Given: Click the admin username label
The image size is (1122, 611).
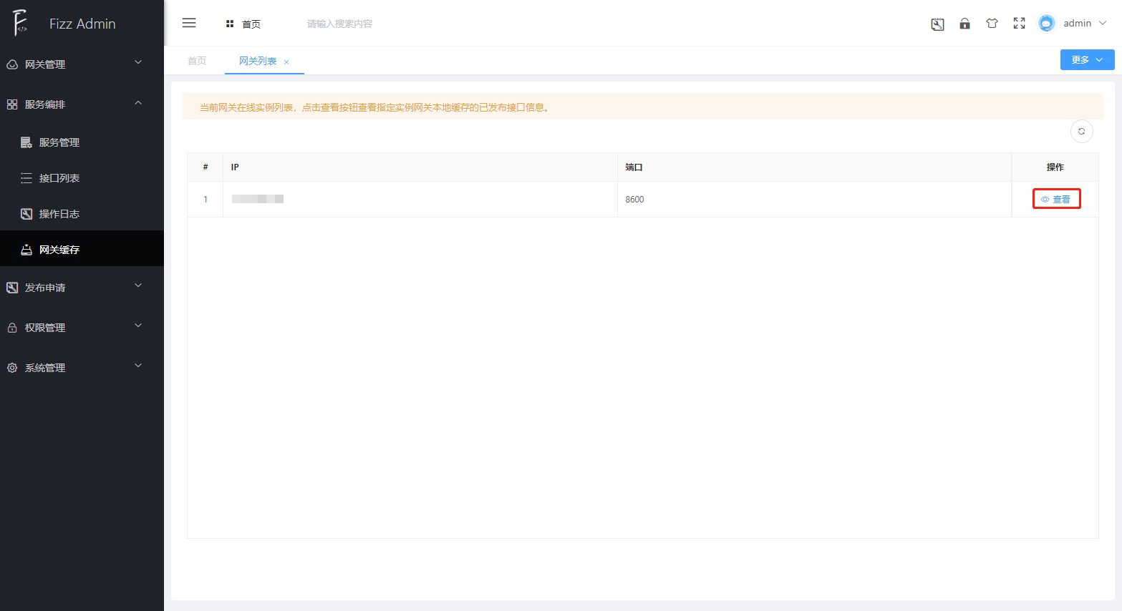Looking at the screenshot, I should pos(1077,23).
